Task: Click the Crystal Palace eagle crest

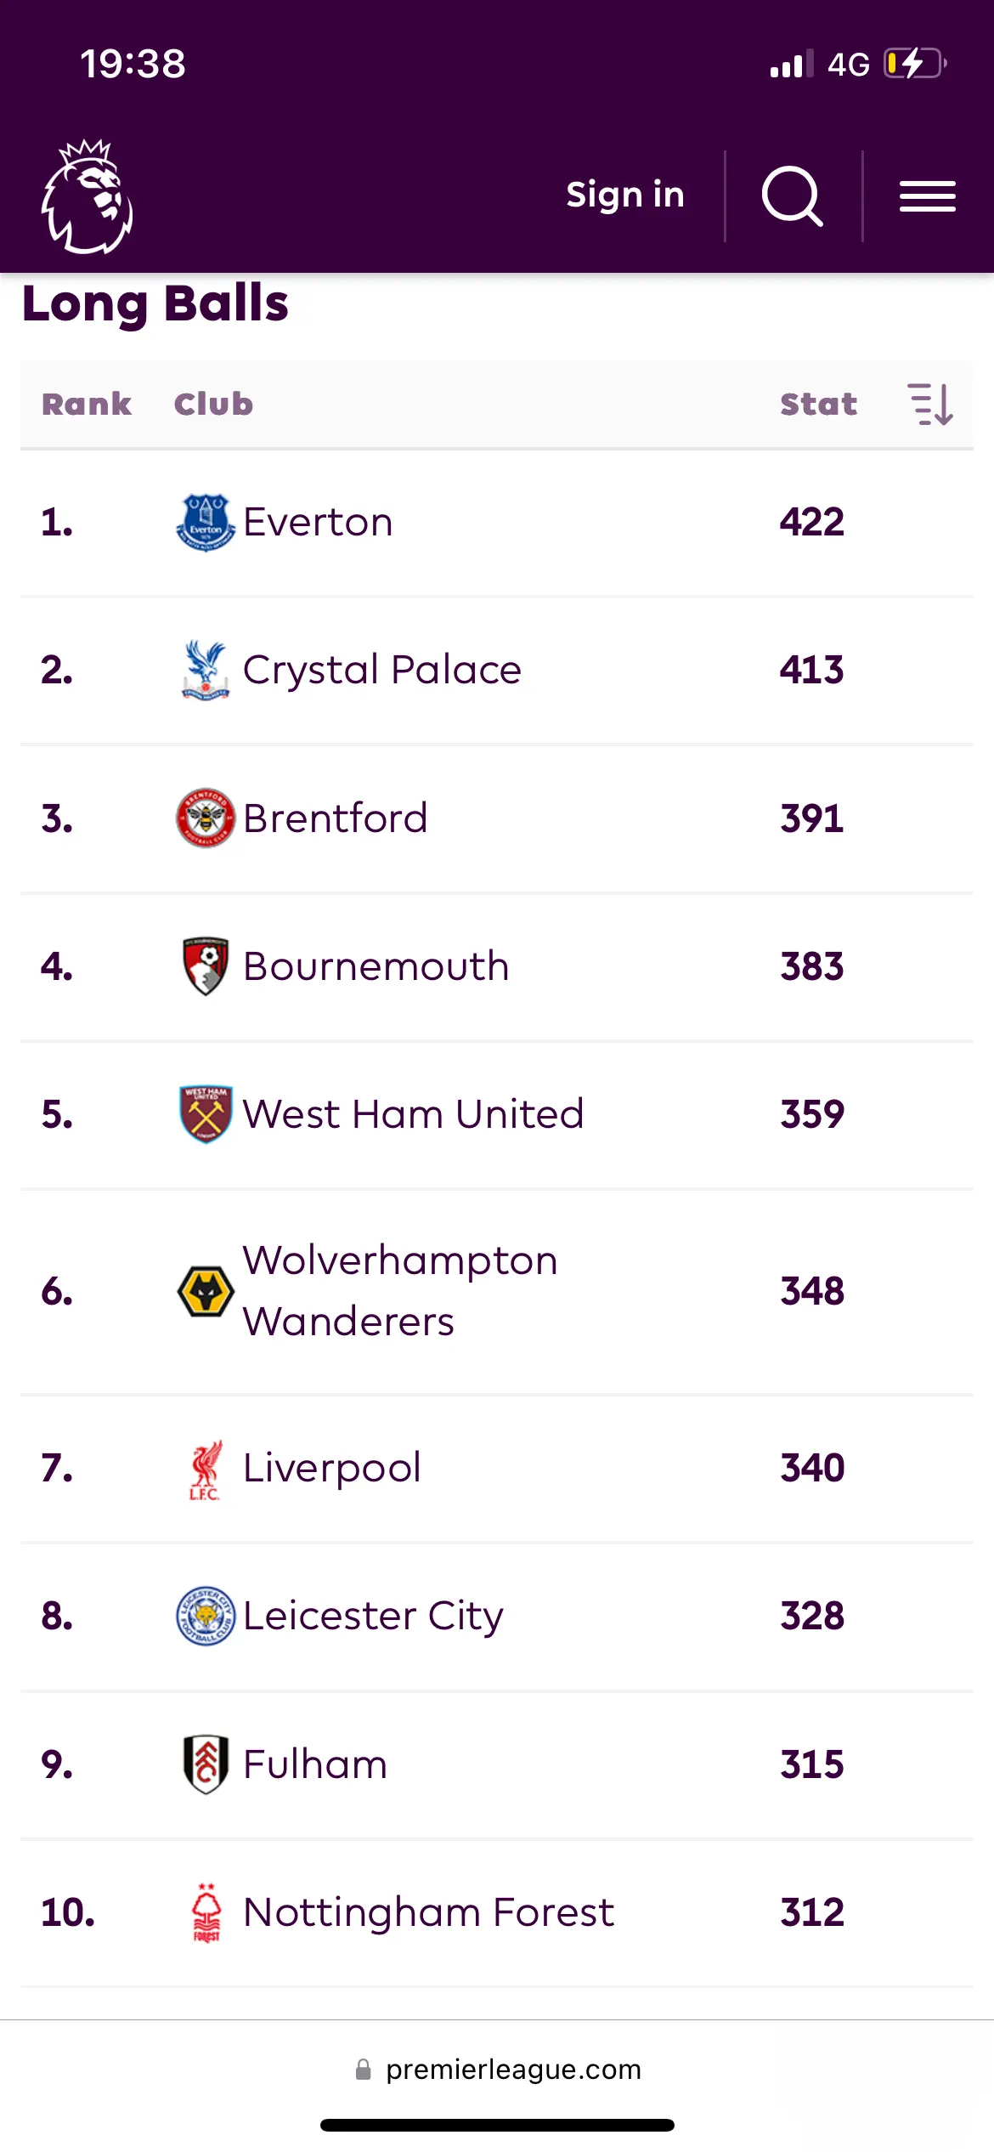Action: coord(206,670)
